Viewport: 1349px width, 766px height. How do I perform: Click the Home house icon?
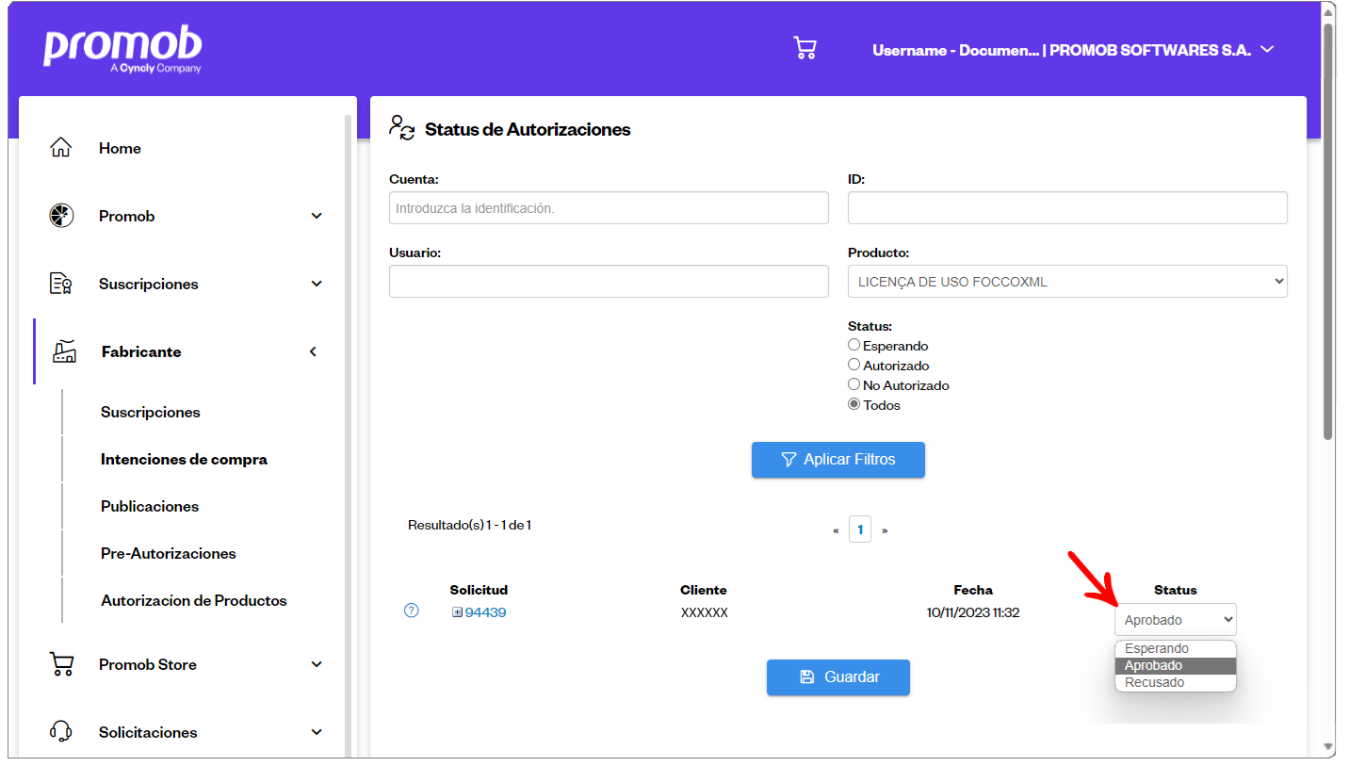pos(60,148)
